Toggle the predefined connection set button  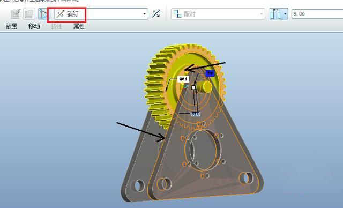tap(43, 14)
